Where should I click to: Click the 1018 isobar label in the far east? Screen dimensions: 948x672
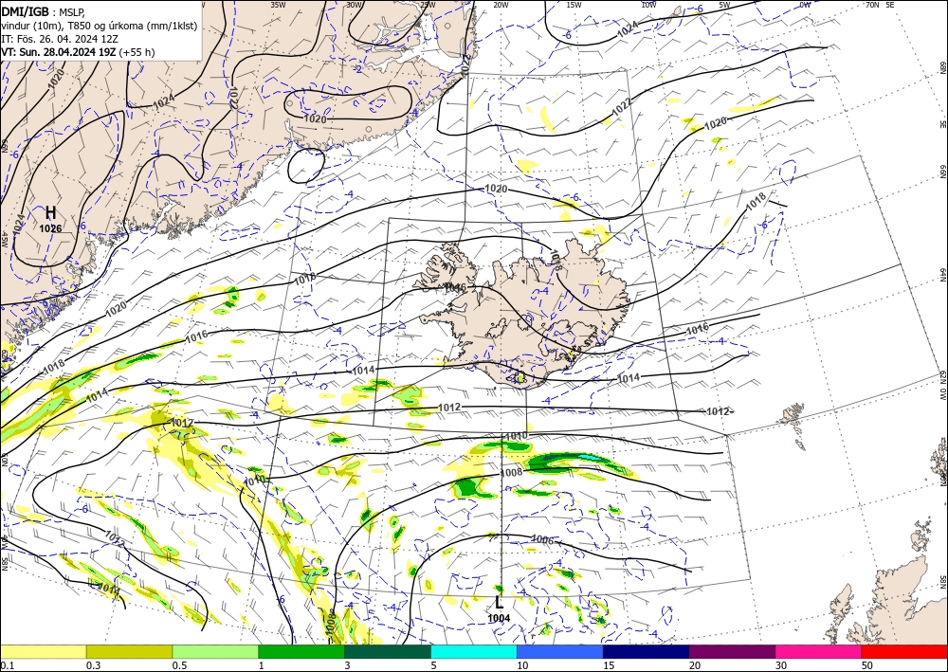coord(756,201)
